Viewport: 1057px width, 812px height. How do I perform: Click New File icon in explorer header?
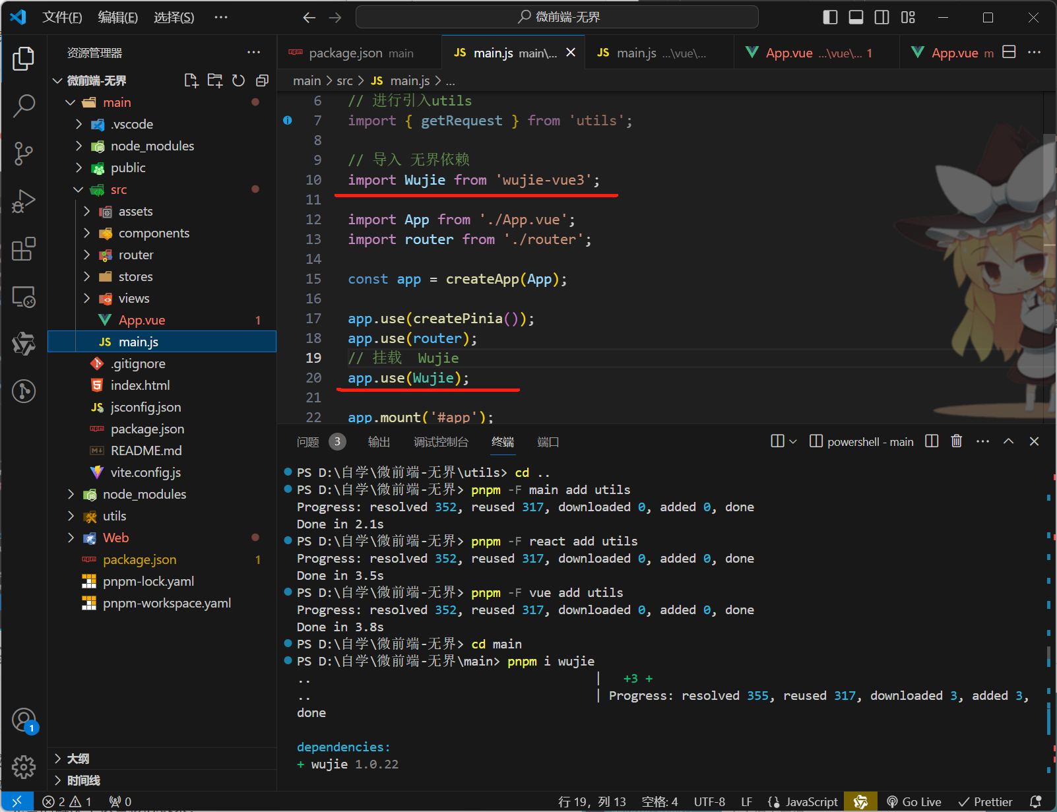pyautogui.click(x=191, y=80)
